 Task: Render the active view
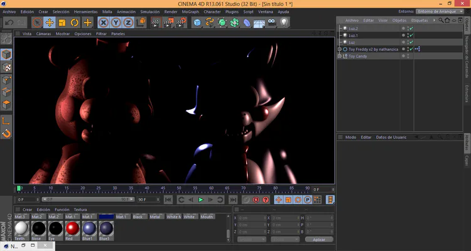(156, 23)
